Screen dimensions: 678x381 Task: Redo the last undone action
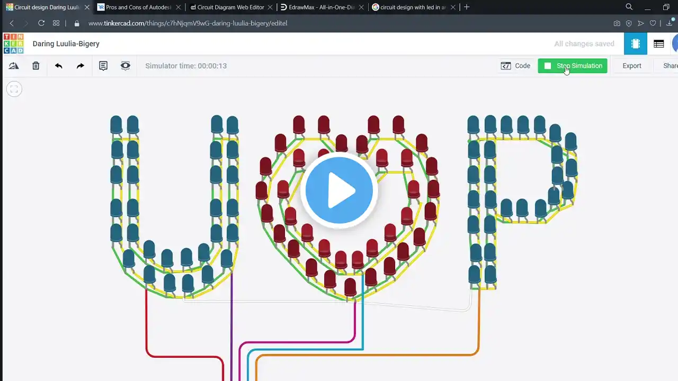click(81, 66)
